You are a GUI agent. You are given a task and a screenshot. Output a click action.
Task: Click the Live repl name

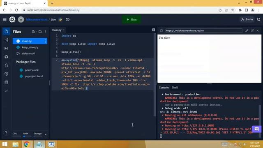point(53,20)
